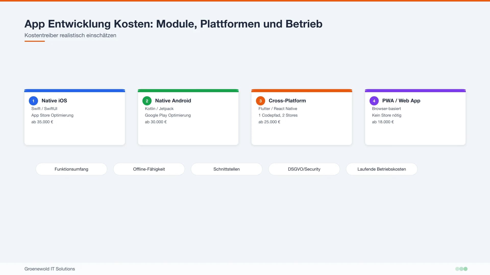Select the Schnittstellen pill
Screen dimensions: 490x275
(x=227, y=169)
